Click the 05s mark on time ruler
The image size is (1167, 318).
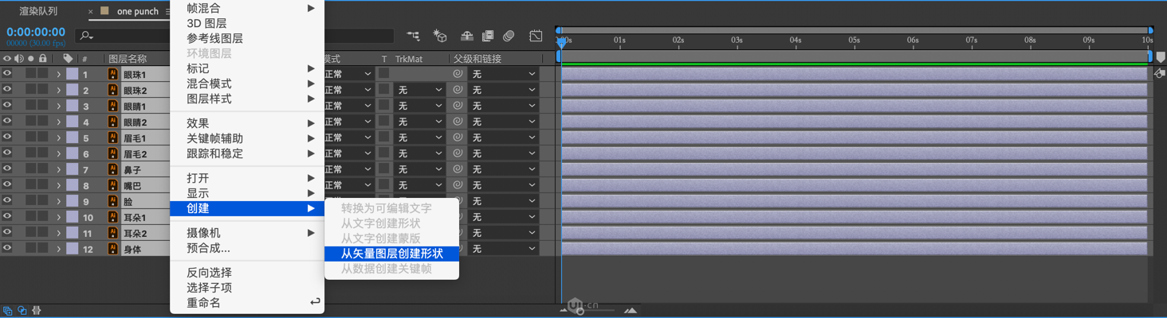click(x=853, y=40)
